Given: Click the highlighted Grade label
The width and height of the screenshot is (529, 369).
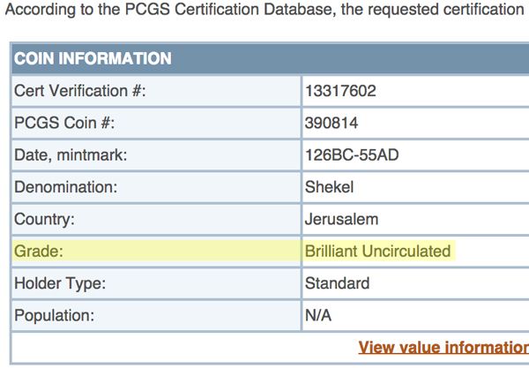Looking at the screenshot, I should (x=39, y=251).
